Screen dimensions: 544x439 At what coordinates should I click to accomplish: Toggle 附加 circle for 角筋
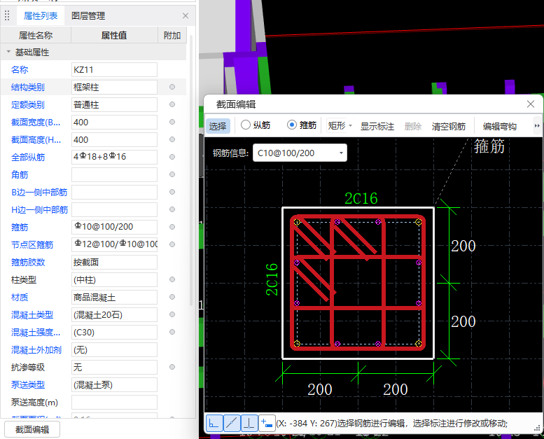click(172, 174)
